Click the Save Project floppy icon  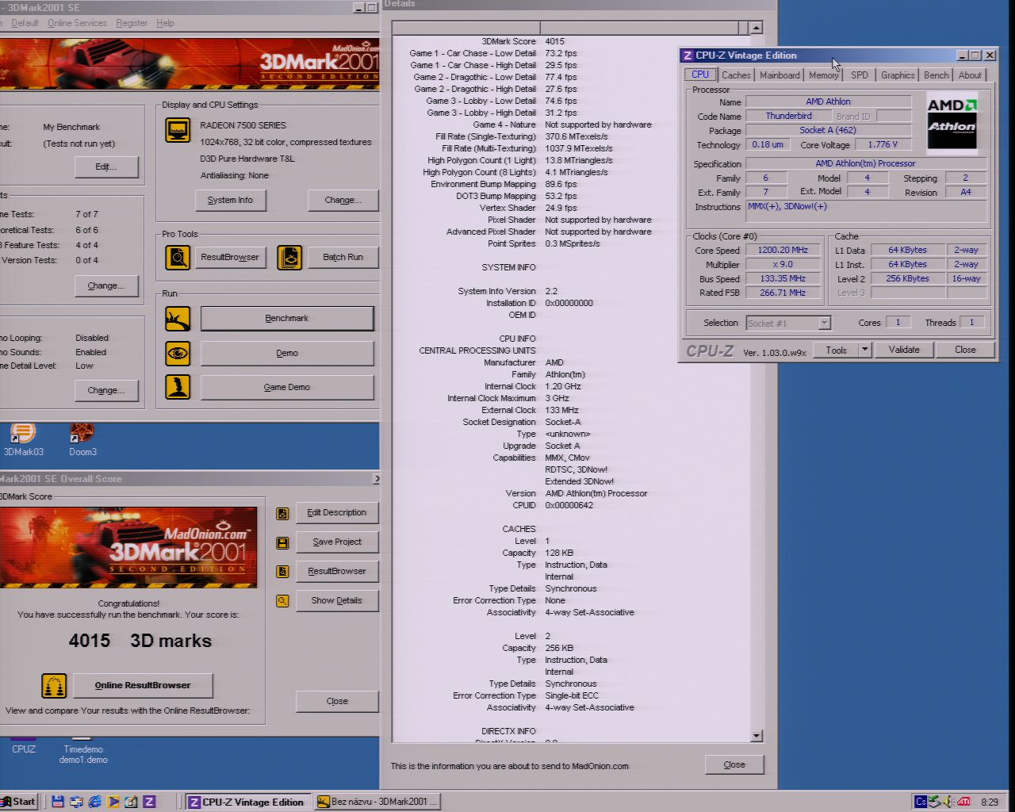(x=282, y=542)
